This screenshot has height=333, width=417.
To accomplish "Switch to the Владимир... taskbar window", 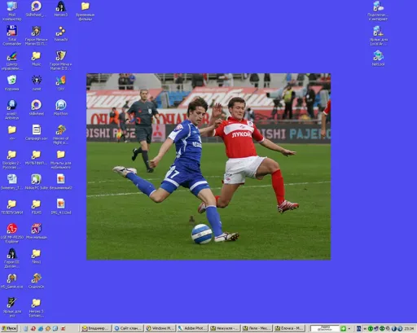I will pyautogui.click(x=96, y=328).
